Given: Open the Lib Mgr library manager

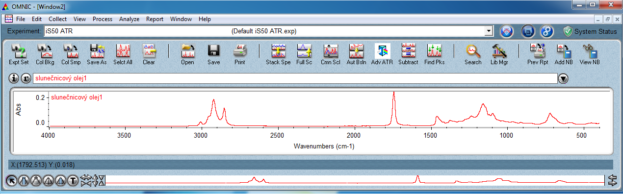Looking at the screenshot, I should coord(500,54).
